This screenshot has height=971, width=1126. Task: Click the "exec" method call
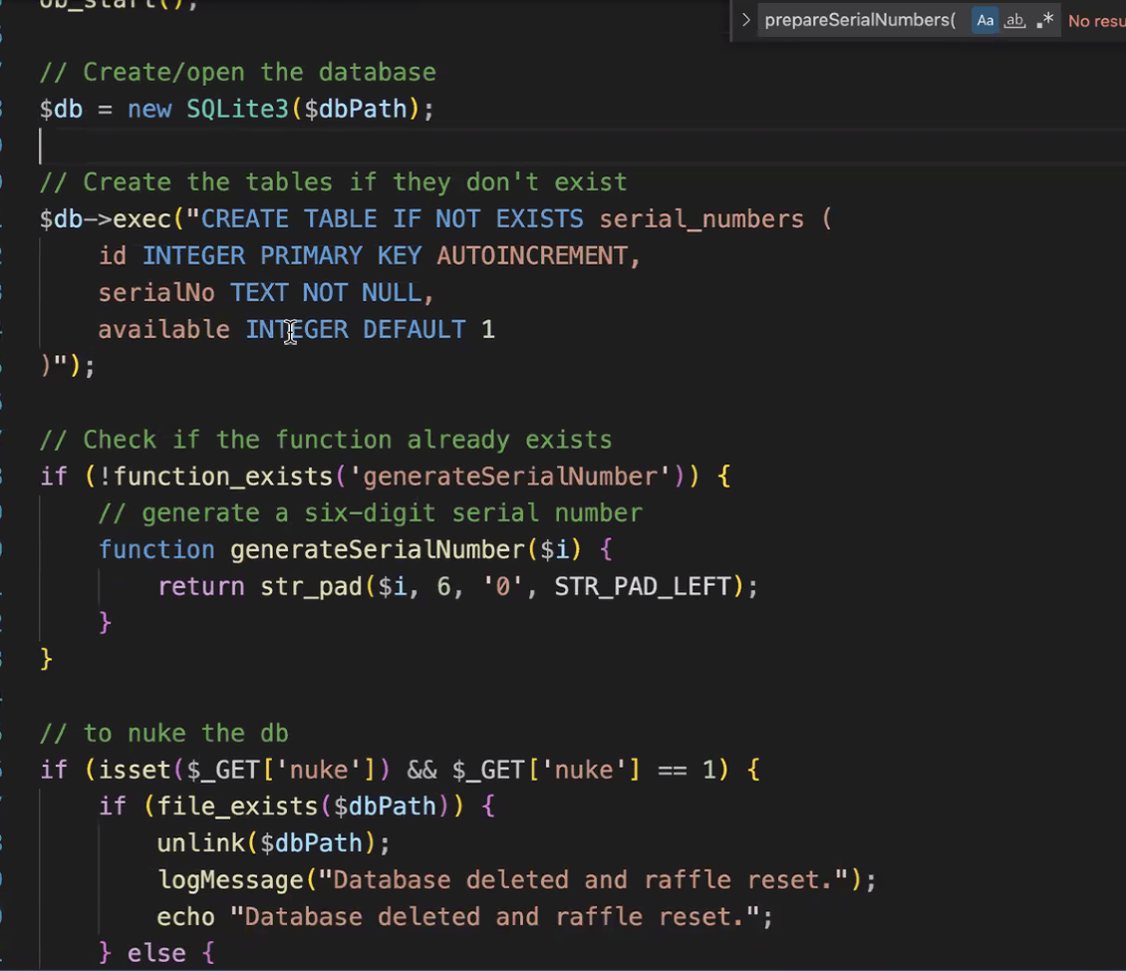point(142,219)
